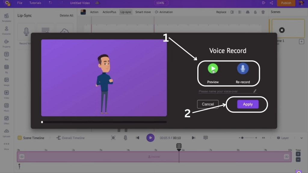Click the lock icon in toolbar

click(255, 12)
